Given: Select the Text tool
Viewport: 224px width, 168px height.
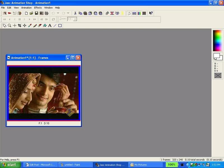Looking at the screenshot, I should tap(50, 25).
